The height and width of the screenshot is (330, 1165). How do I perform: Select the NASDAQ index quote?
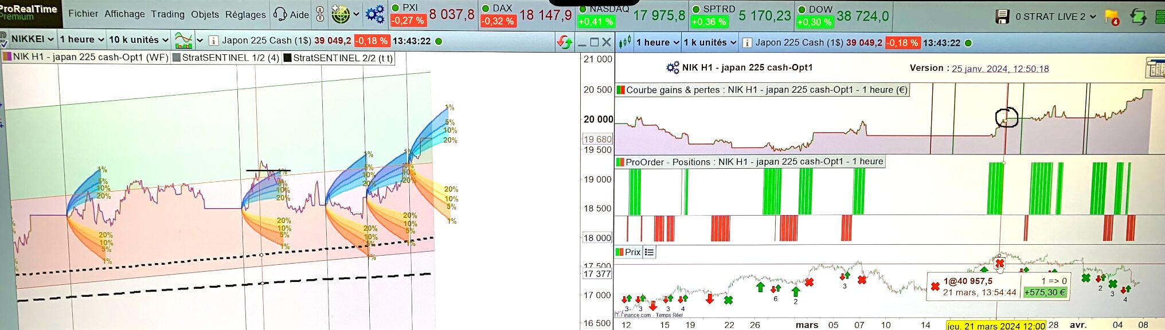(x=631, y=15)
